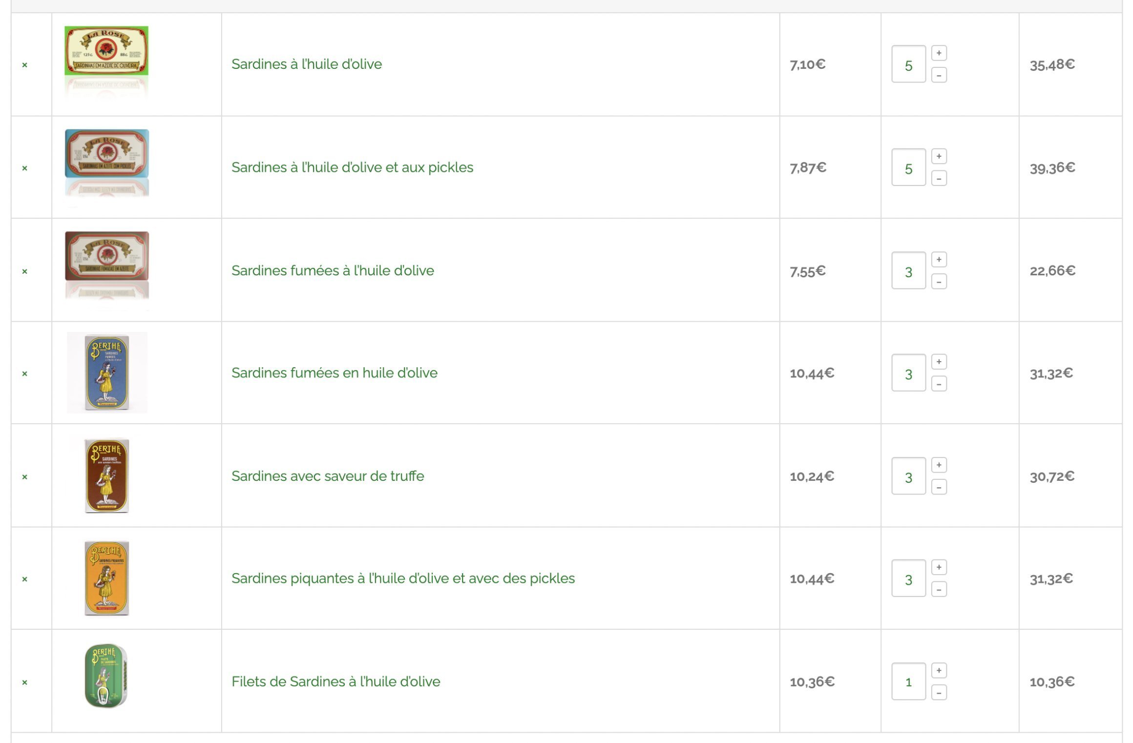Decrease quantity of Sardines à l'huile d'olive et aux pickles

pyautogui.click(x=939, y=179)
